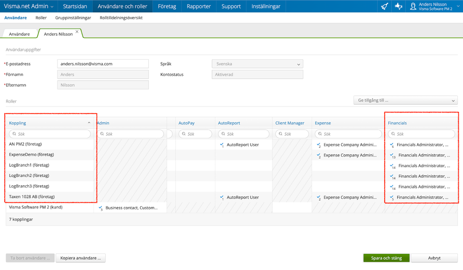The height and width of the screenshot is (270, 463).
Task: Click Ta bort användare button
Action: coord(30,258)
